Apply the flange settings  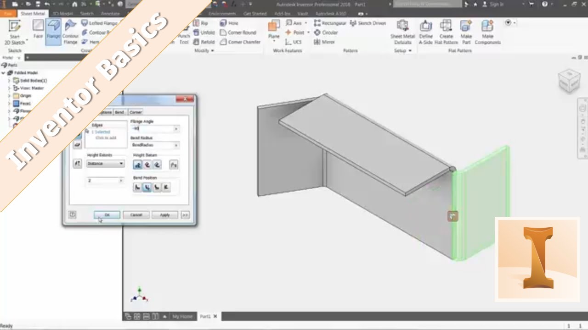coord(164,214)
